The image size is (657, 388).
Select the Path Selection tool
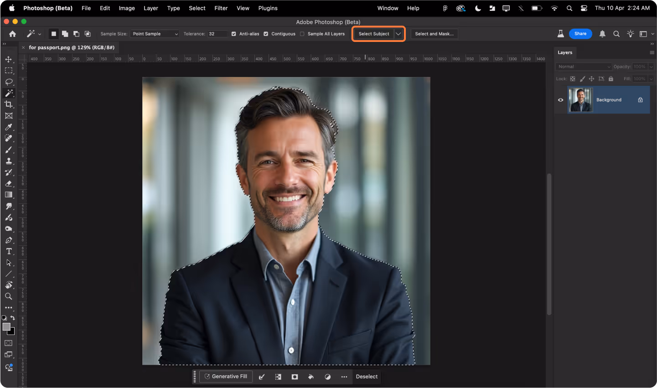pos(9,263)
